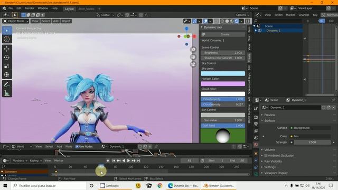Viewport: 338px width, 190px height.
Task: Toggle viewport gizmos icon
Action: (x=194, y=21)
